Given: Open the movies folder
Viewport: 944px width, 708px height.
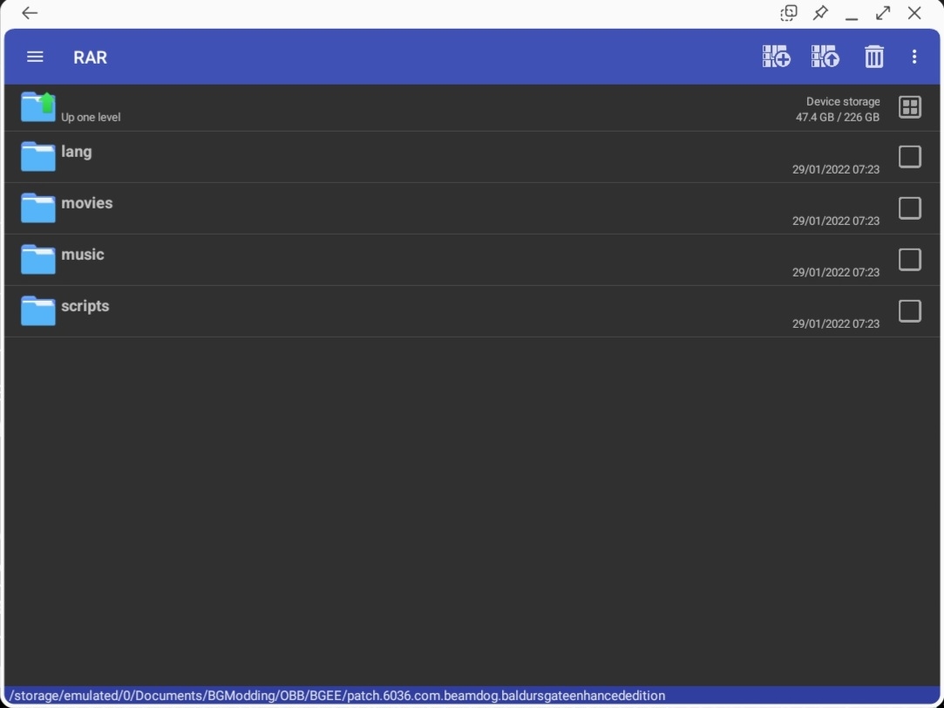Looking at the screenshot, I should pos(86,203).
